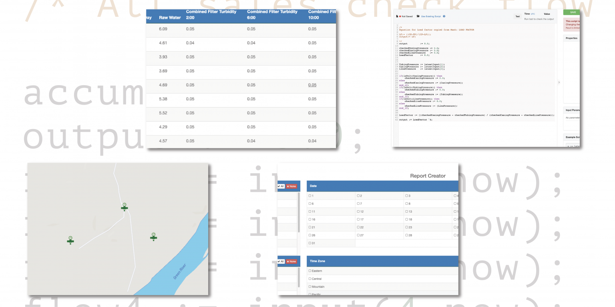Expand the Input Parameters section
Image resolution: width=615 pixels, height=307 pixels.
coord(572,110)
